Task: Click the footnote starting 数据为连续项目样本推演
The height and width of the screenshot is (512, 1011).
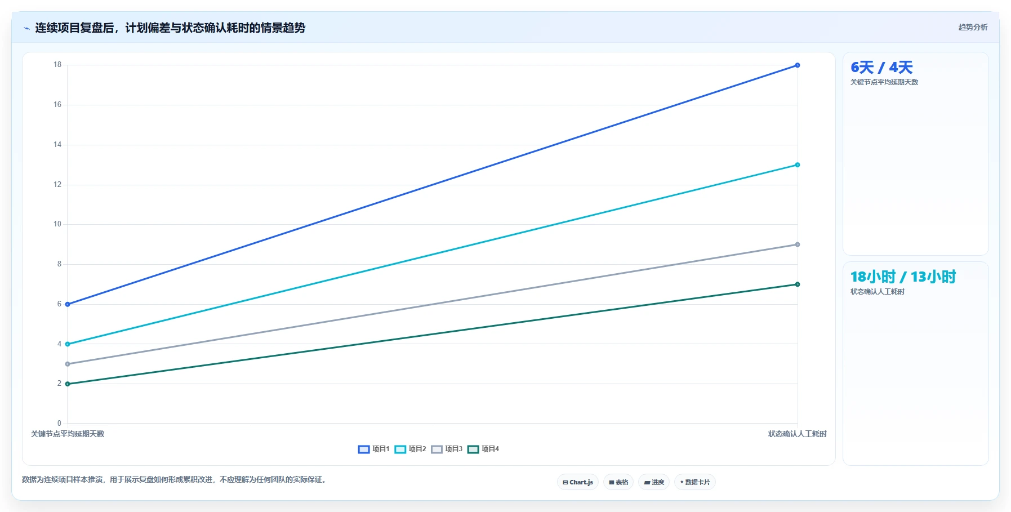Action: [175, 479]
